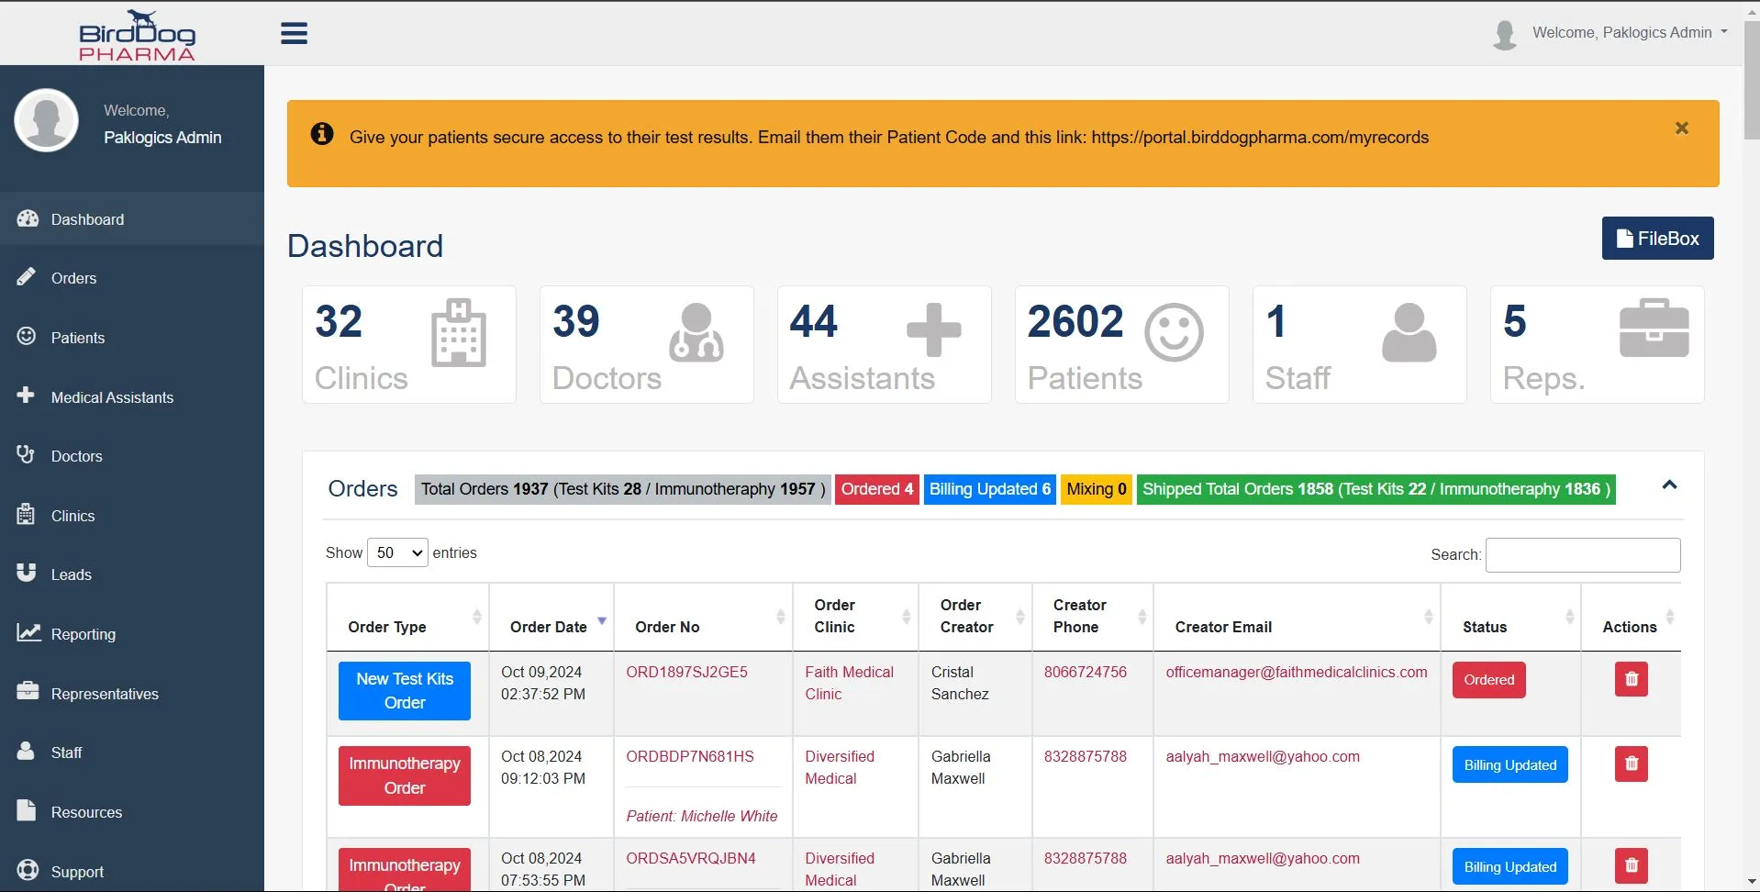Toggle the hamburger sidebar menu icon

[x=294, y=34]
